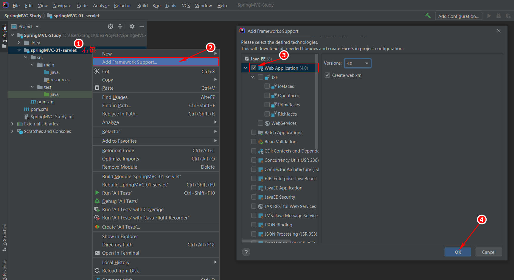The height and width of the screenshot is (280, 514).
Task: Check the Batch Applications checkbox
Action: click(254, 133)
